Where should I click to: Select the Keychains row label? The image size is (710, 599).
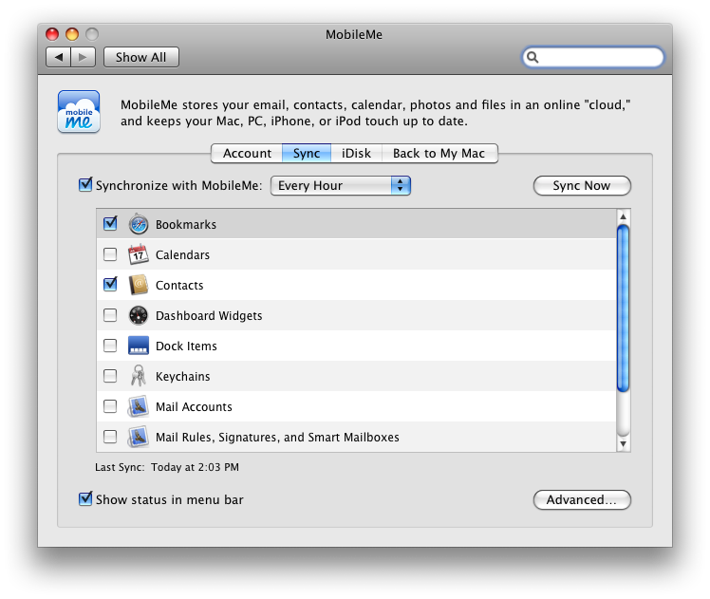coord(183,376)
